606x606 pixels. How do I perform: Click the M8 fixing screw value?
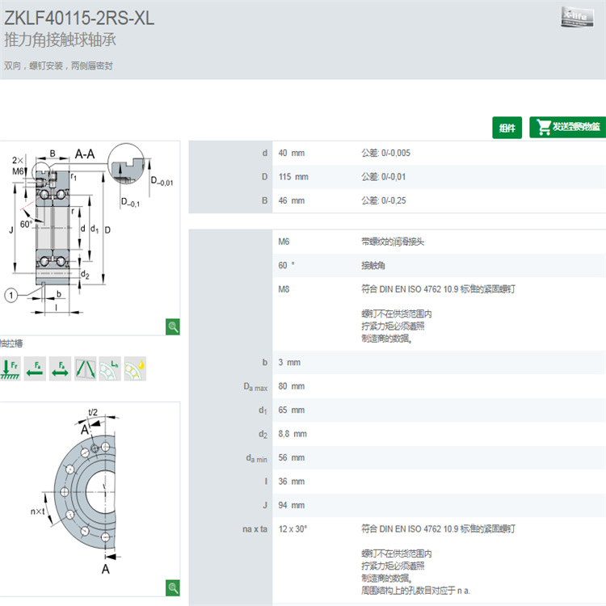284,289
